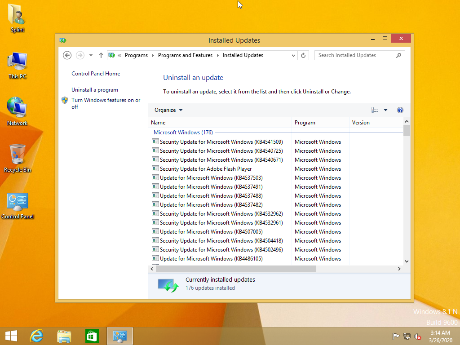
Task: Expand the address bar history dropdown
Action: (293, 55)
